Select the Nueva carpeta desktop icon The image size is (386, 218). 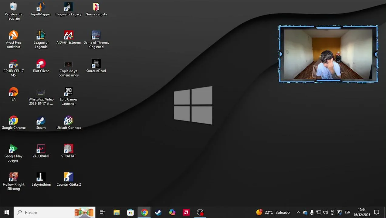[96, 9]
